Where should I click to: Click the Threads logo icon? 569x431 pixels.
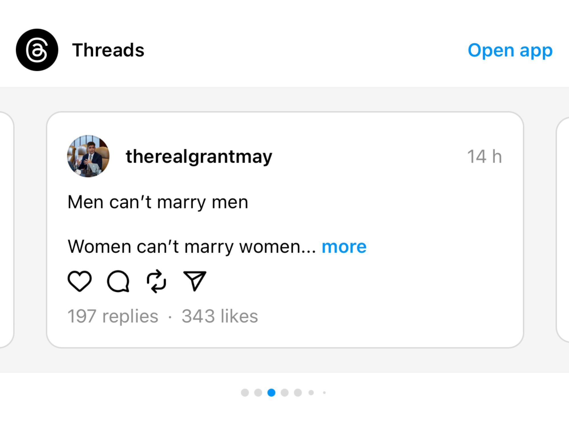tap(38, 49)
